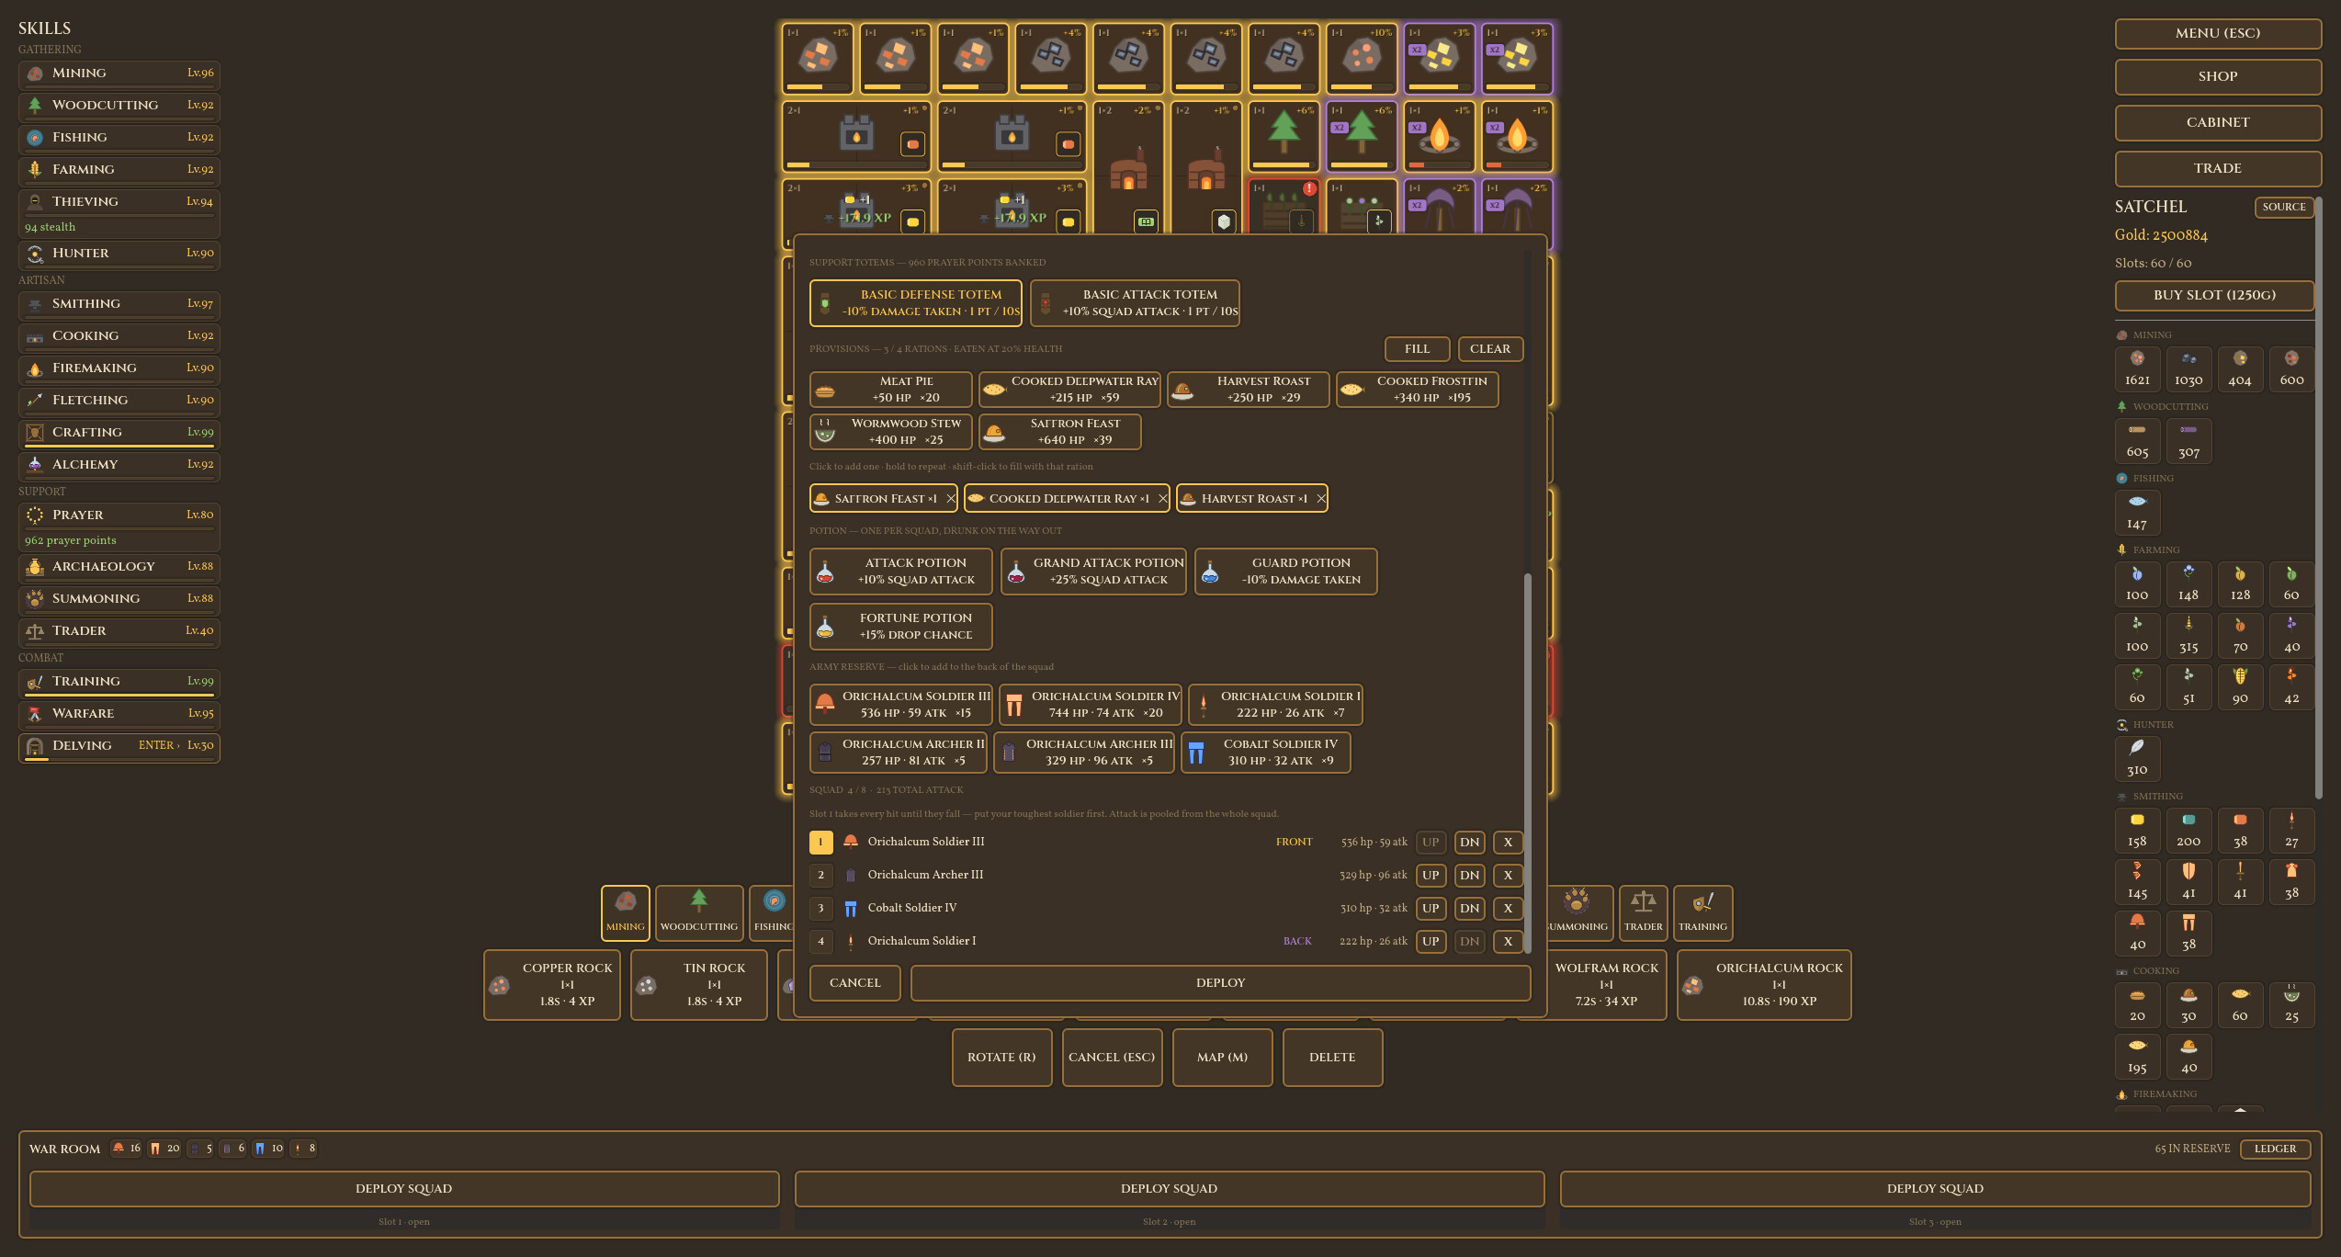The image size is (2341, 1257).
Task: Click the Orichalcum Rock build card
Action: (1764, 984)
